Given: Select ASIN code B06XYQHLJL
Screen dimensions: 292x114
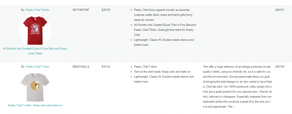Looking at the screenshot, I should coord(81,67).
